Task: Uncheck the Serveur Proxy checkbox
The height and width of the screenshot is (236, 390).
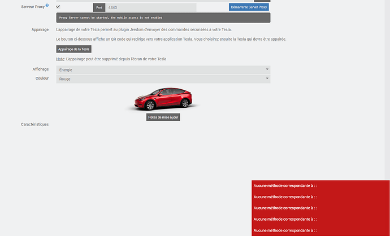Action: click(x=58, y=7)
